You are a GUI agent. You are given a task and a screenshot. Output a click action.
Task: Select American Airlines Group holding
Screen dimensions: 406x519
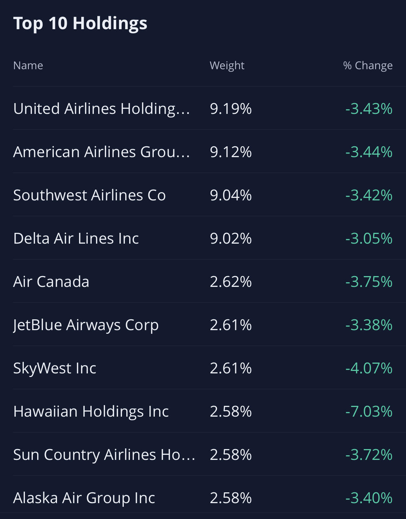click(x=101, y=152)
